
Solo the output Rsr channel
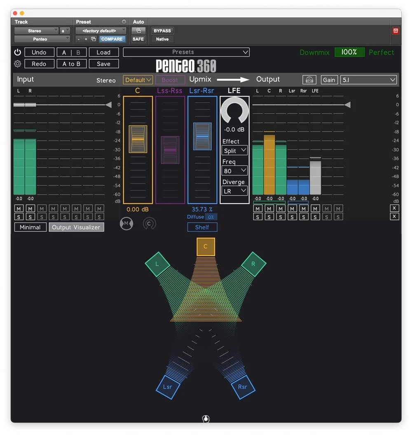pyautogui.click(x=304, y=217)
